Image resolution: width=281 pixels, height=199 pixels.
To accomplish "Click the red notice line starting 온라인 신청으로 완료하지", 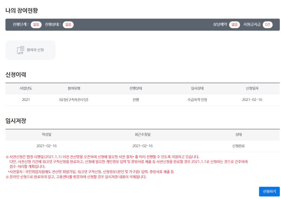I will point(76,177).
